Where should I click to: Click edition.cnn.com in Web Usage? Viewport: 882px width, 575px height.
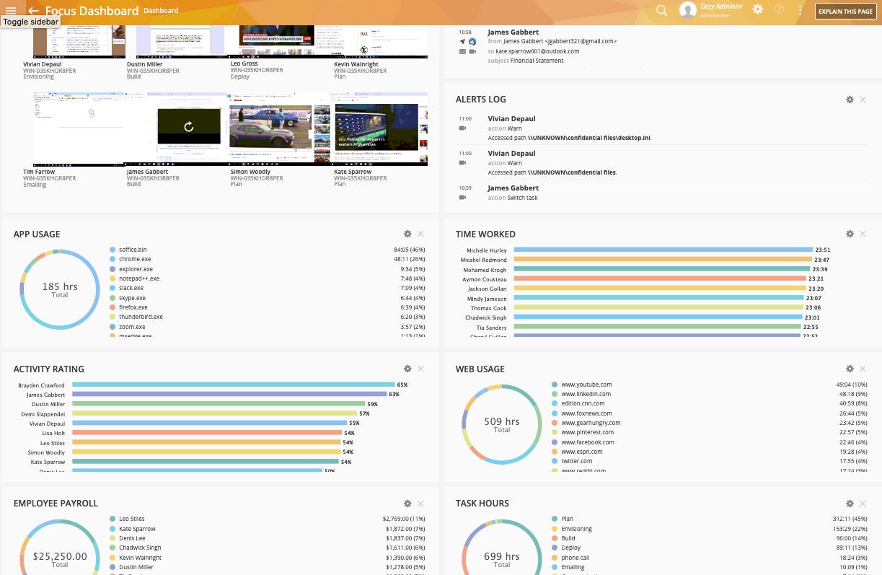click(583, 403)
